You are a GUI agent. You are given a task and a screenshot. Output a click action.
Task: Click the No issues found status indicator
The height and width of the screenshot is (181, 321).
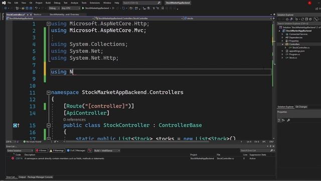point(32,142)
